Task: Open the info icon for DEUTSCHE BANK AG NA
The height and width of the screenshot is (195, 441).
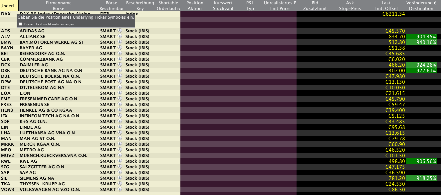Action: [x=120, y=71]
